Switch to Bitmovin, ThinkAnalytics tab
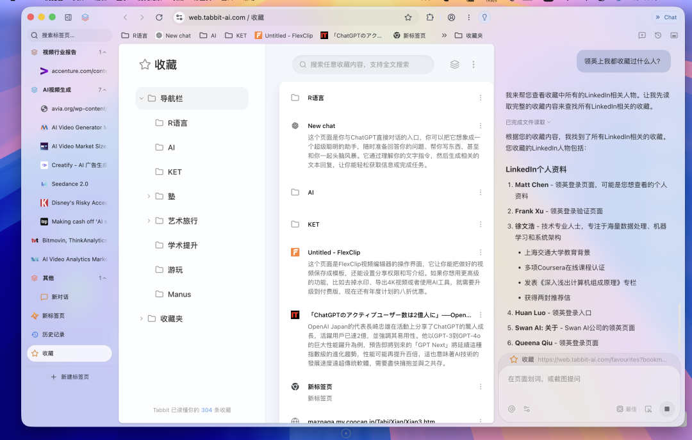Viewport: 692px width, 440px height. 69,240
